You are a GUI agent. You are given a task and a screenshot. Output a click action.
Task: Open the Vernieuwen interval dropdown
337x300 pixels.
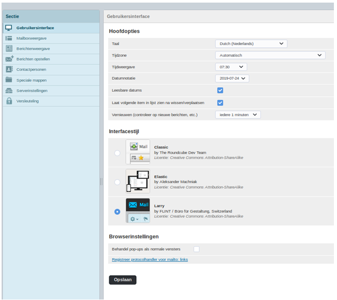[238, 115]
